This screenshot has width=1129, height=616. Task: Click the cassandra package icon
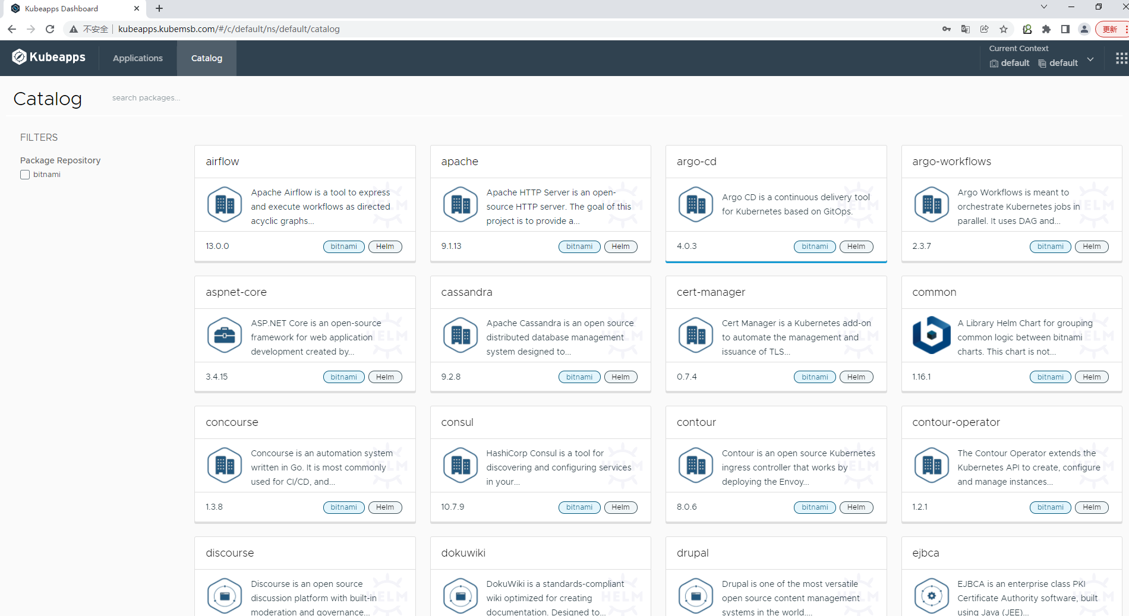pos(461,336)
